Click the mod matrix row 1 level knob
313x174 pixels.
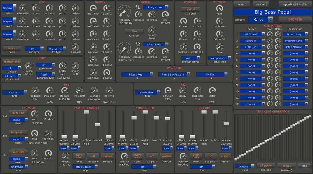tap(270, 34)
